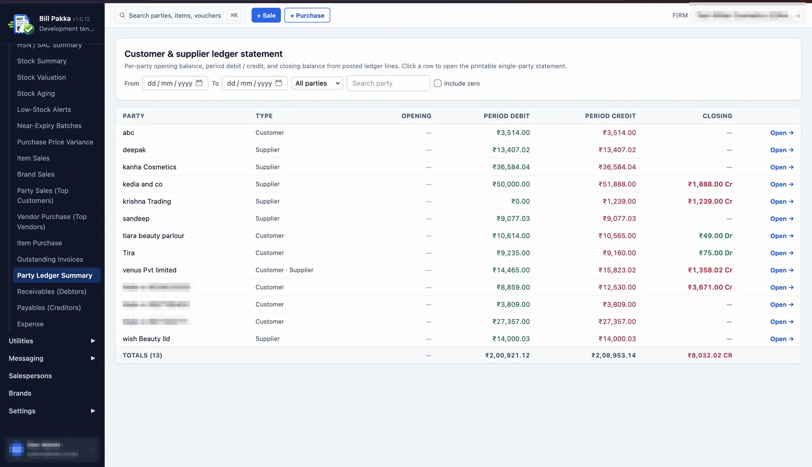Open the All parties dropdown

point(317,83)
